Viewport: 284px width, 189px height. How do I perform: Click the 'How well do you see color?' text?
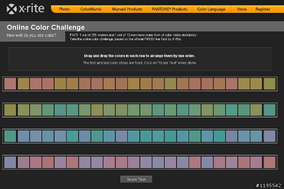click(x=32, y=35)
